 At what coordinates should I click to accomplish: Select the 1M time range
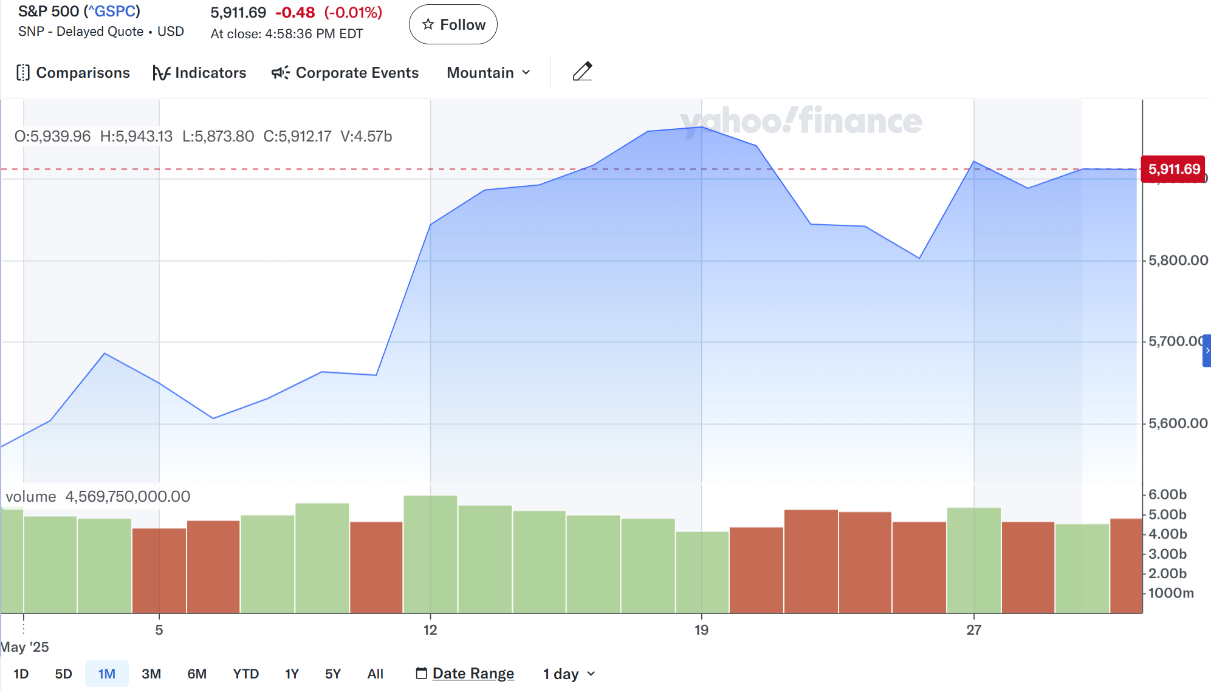[107, 674]
